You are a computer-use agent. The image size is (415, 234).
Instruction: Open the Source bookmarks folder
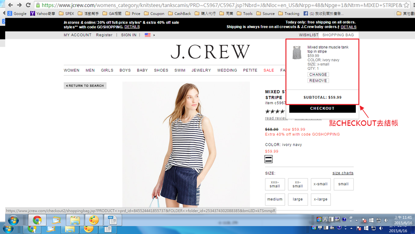(x=265, y=13)
